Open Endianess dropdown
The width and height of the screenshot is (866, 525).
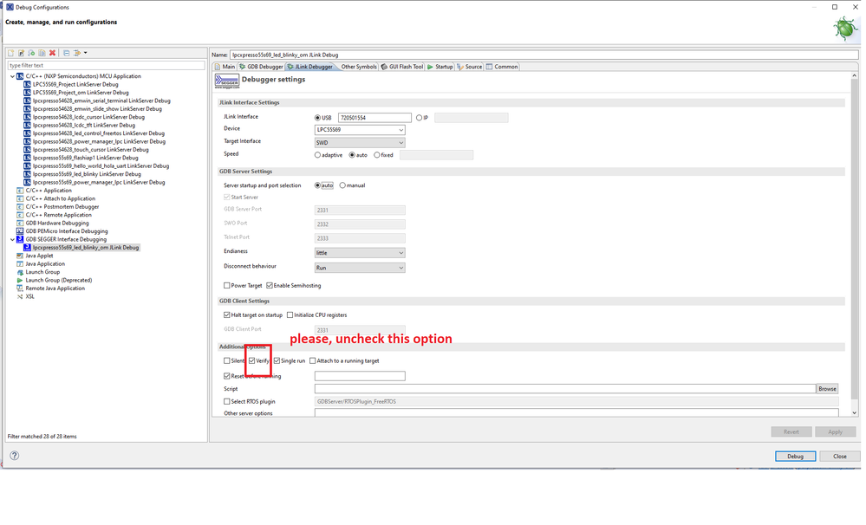(x=360, y=253)
